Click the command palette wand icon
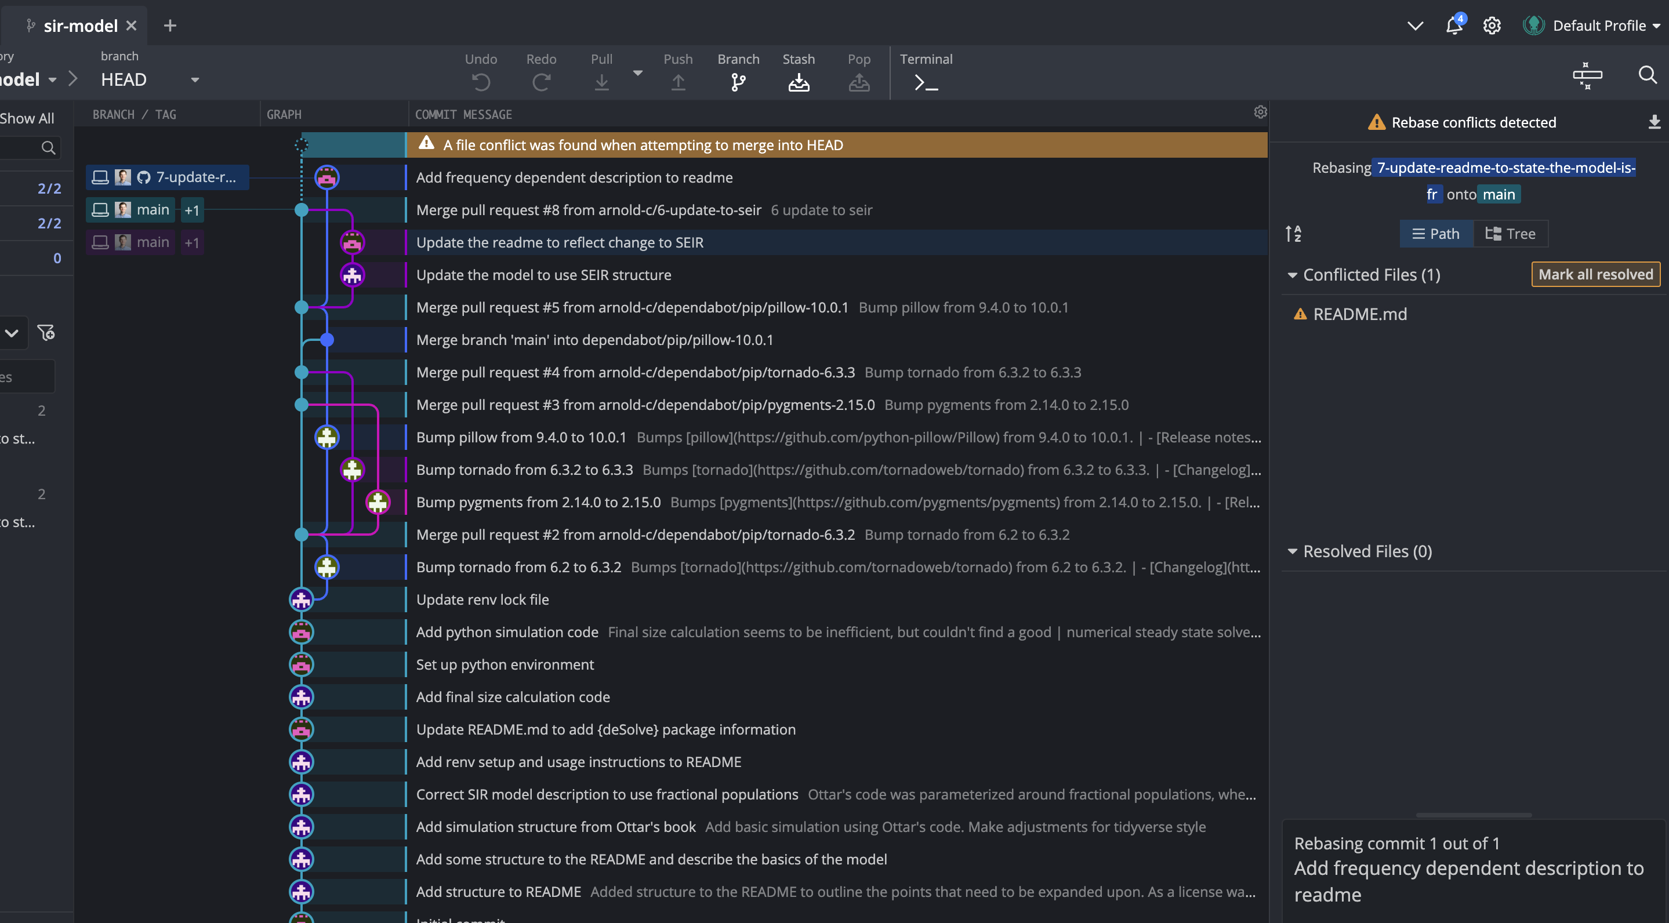 1587,76
